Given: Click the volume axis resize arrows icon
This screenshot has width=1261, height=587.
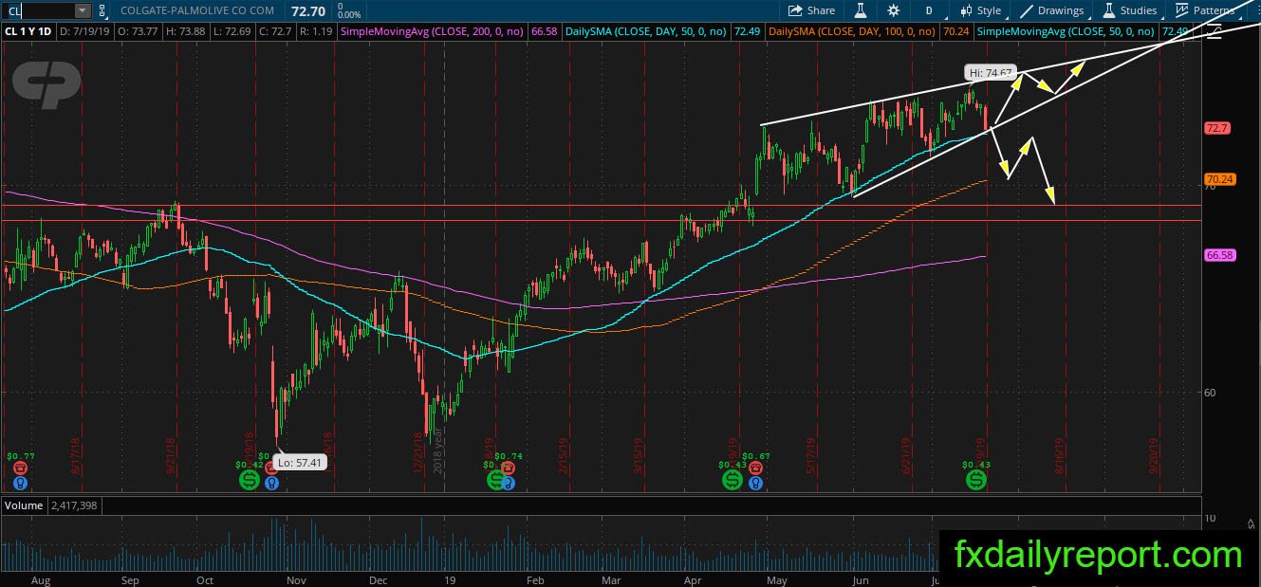Looking at the screenshot, I should tap(1252, 523).
